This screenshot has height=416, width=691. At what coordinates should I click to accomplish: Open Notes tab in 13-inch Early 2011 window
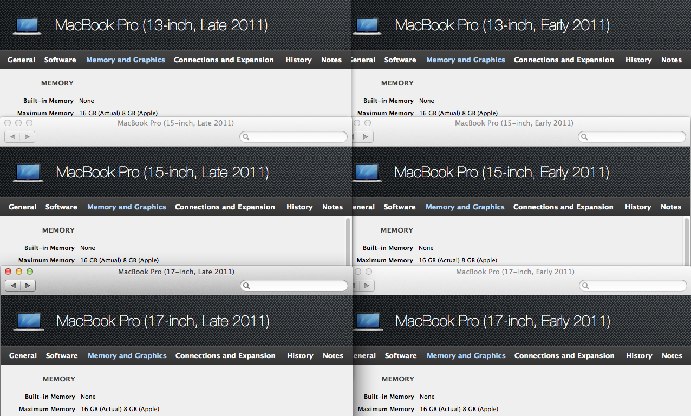click(x=672, y=60)
